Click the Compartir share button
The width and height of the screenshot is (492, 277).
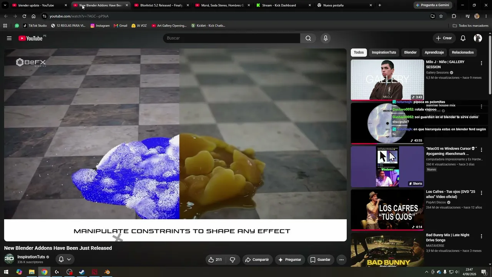point(257,260)
